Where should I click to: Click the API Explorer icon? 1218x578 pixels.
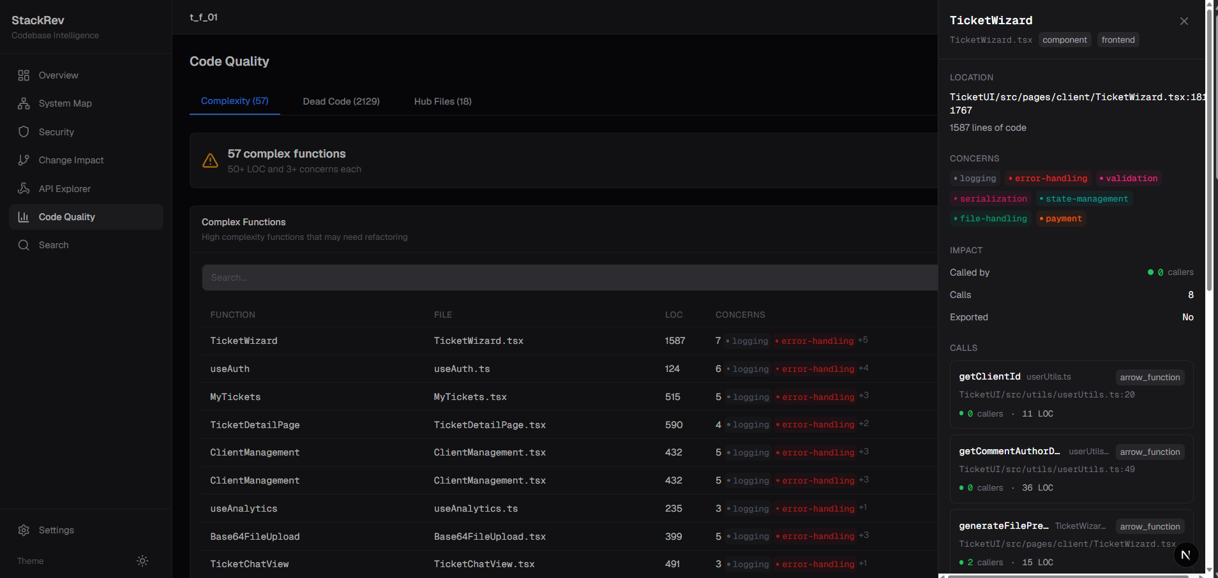tap(24, 189)
